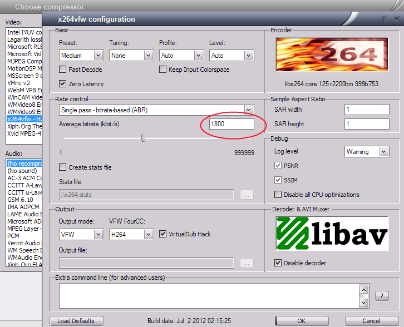Select x264vfw in the Video compressor list

click(22, 118)
